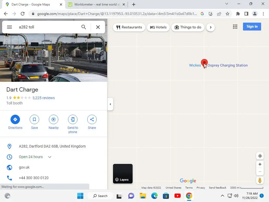Get Directions to Dart Charge
Image resolution: width=269 pixels, height=202 pixels.
click(x=15, y=122)
